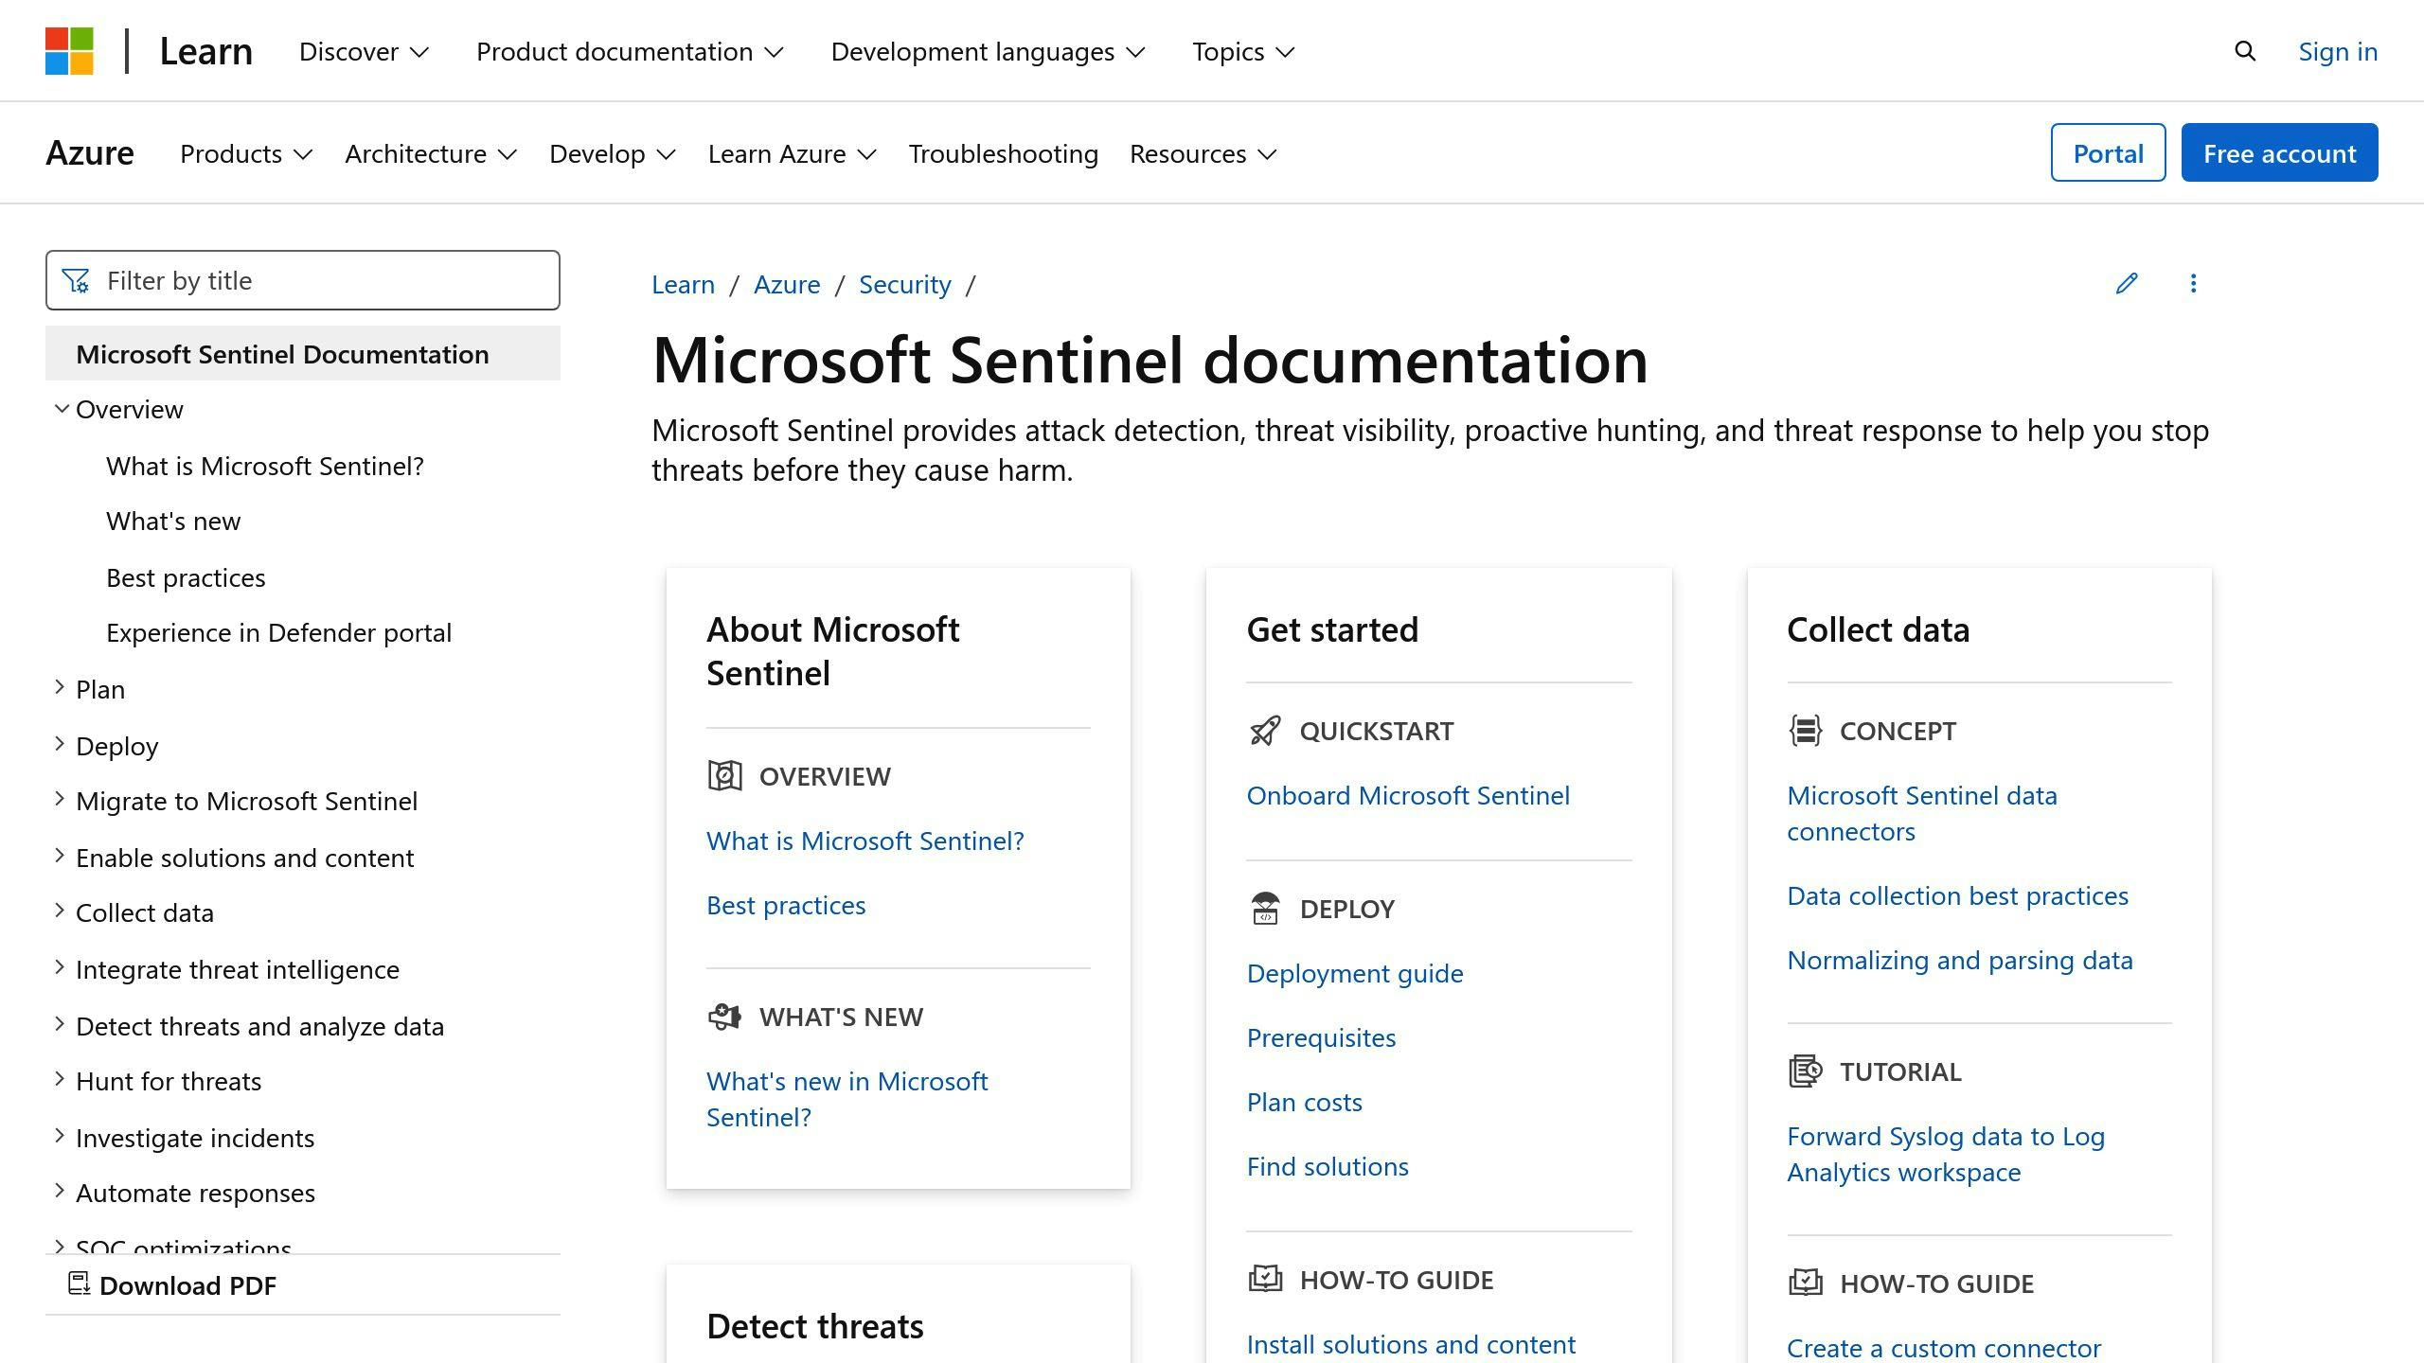2424x1363 pixels.
Task: Expand the Investigate incidents section
Action: click(59, 1136)
